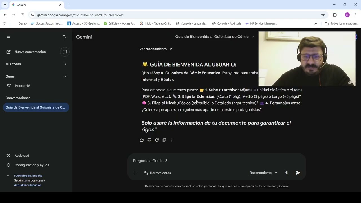
Task: Reload the page with refresh icon
Action: pos(22,15)
